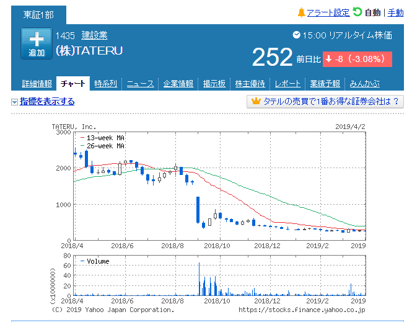Expand the 指標を表示する arrow icon
This screenshot has height=322, width=412.
click(x=14, y=102)
